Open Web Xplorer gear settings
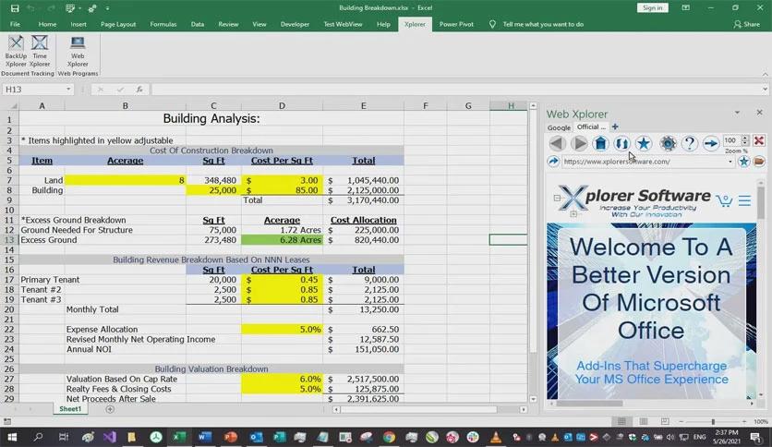The width and height of the screenshot is (772, 447). coord(668,143)
